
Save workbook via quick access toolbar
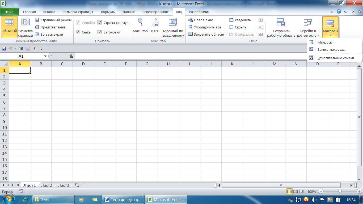(x=4, y=49)
